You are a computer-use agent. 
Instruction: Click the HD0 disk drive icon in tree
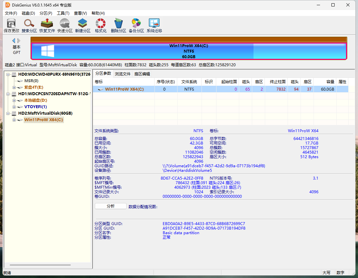(x=14, y=74)
